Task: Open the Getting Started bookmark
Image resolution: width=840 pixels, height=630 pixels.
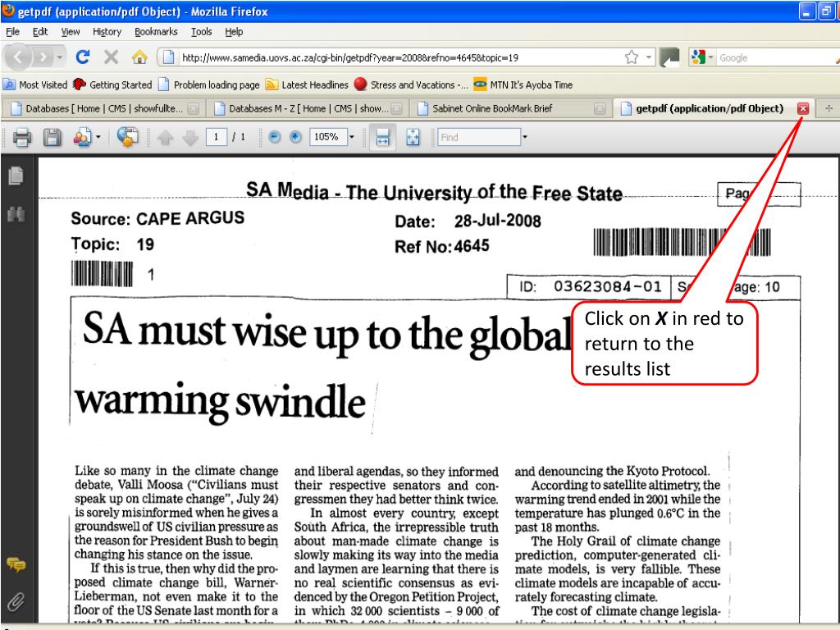Action: click(x=113, y=84)
